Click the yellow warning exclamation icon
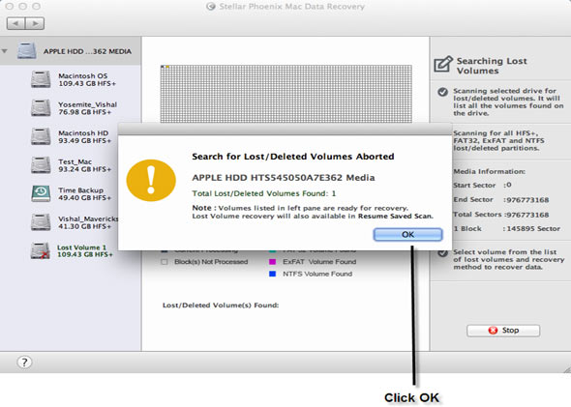 (x=151, y=181)
